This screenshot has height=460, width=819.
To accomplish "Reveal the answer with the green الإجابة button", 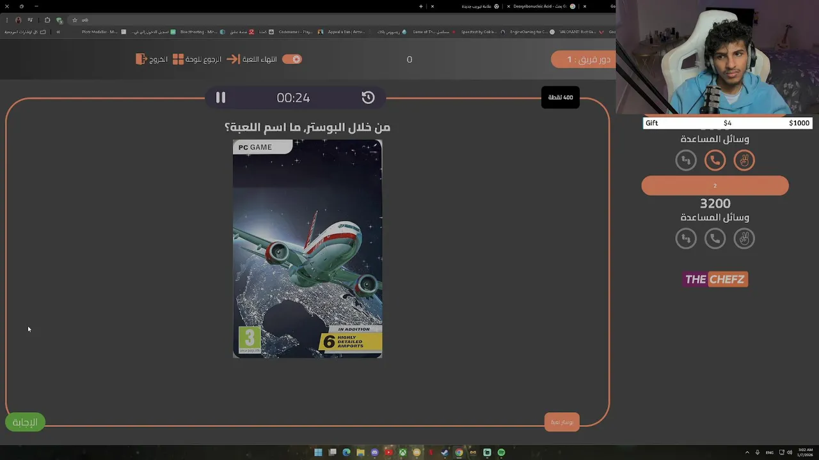I will [x=25, y=422].
